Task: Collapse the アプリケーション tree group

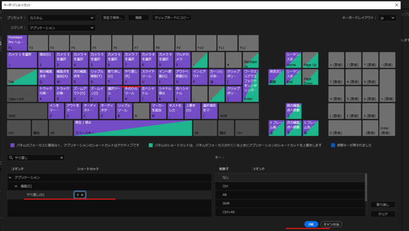Action: click(x=10, y=177)
